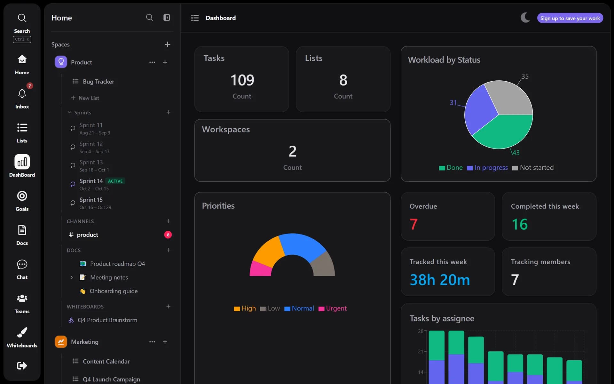Image resolution: width=614 pixels, height=384 pixels.
Task: Toggle Done legend in Workload chart
Action: tap(451, 168)
